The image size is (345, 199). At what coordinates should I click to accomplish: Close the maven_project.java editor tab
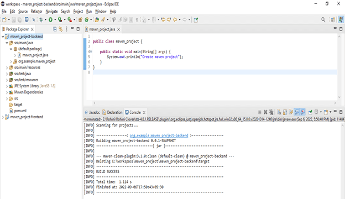(x=118, y=29)
